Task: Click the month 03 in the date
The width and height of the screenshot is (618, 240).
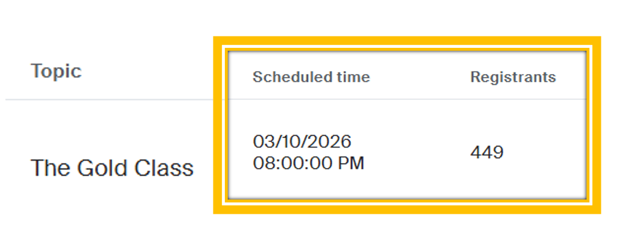Action: tap(262, 141)
